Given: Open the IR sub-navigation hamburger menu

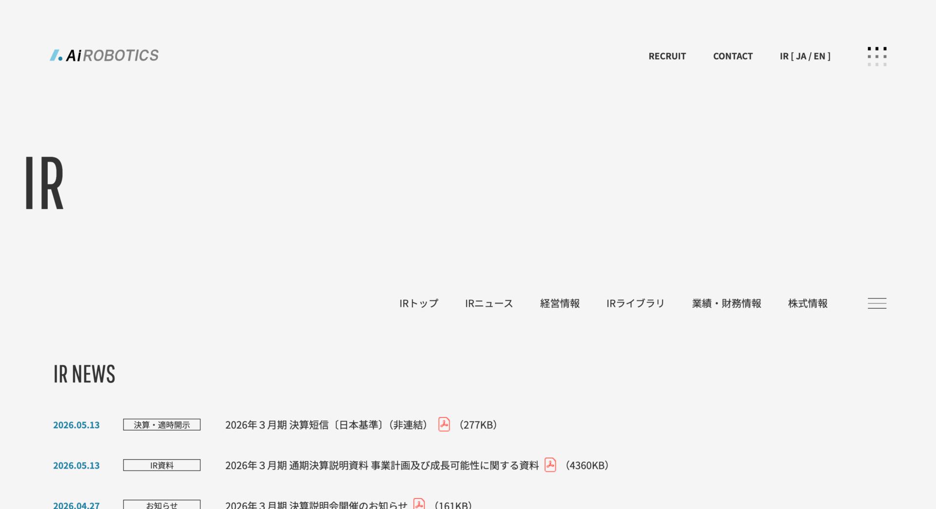Looking at the screenshot, I should point(877,303).
